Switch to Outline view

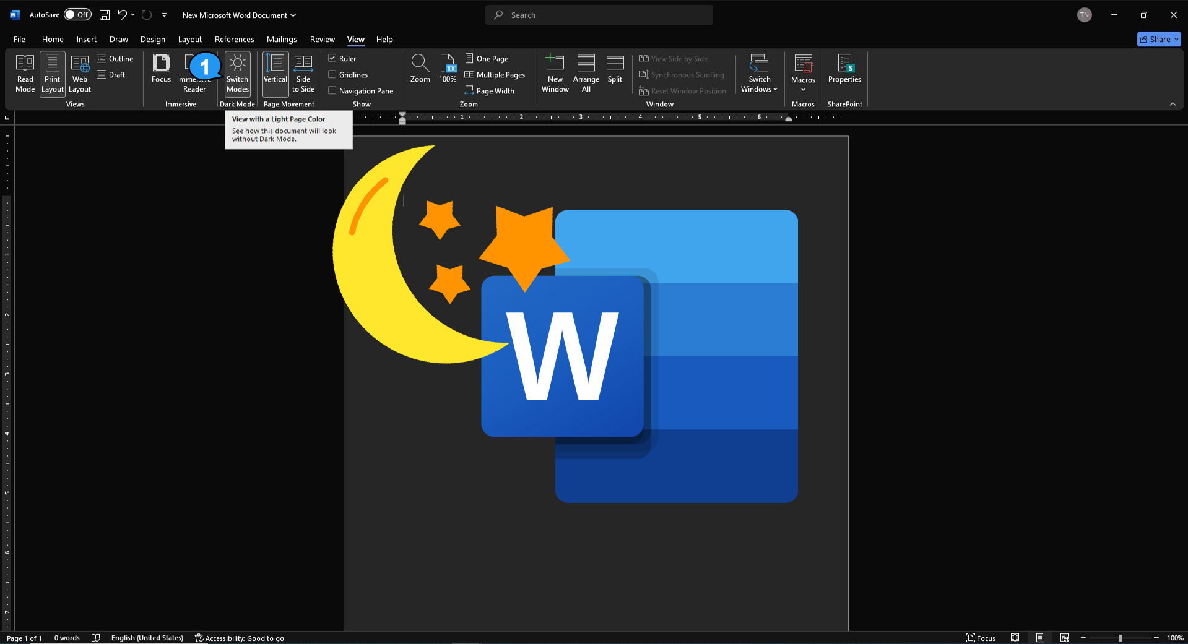tap(115, 59)
